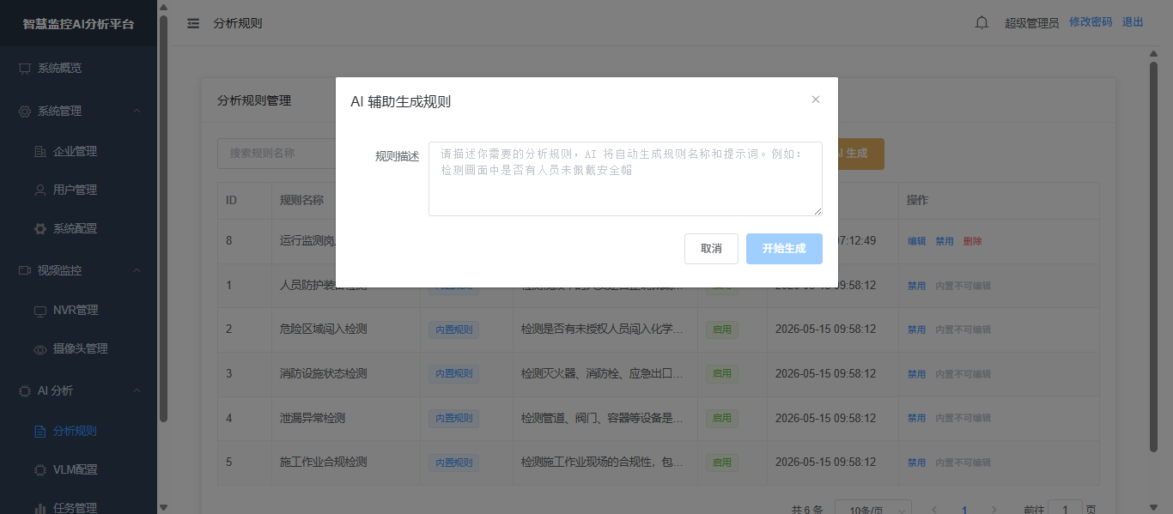
Task: Click the NVR管理 screen icon
Action: point(40,311)
